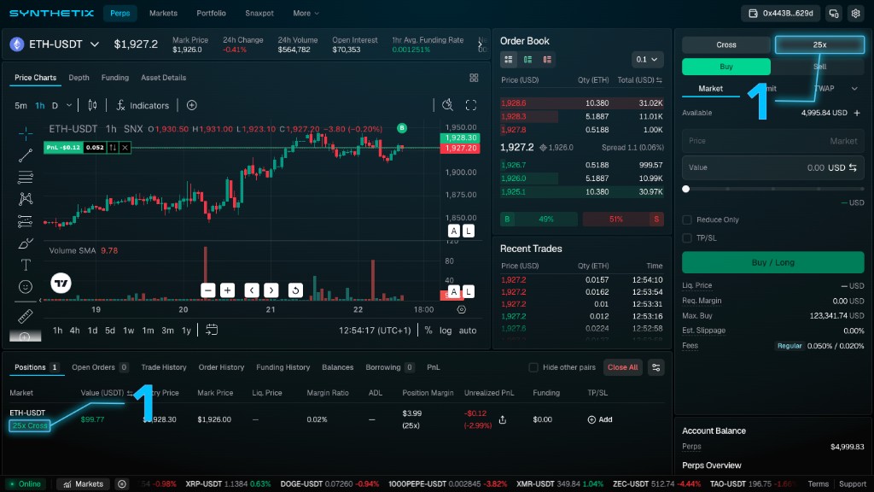
Task: Toggle percent scale on the chart
Action: click(428, 331)
